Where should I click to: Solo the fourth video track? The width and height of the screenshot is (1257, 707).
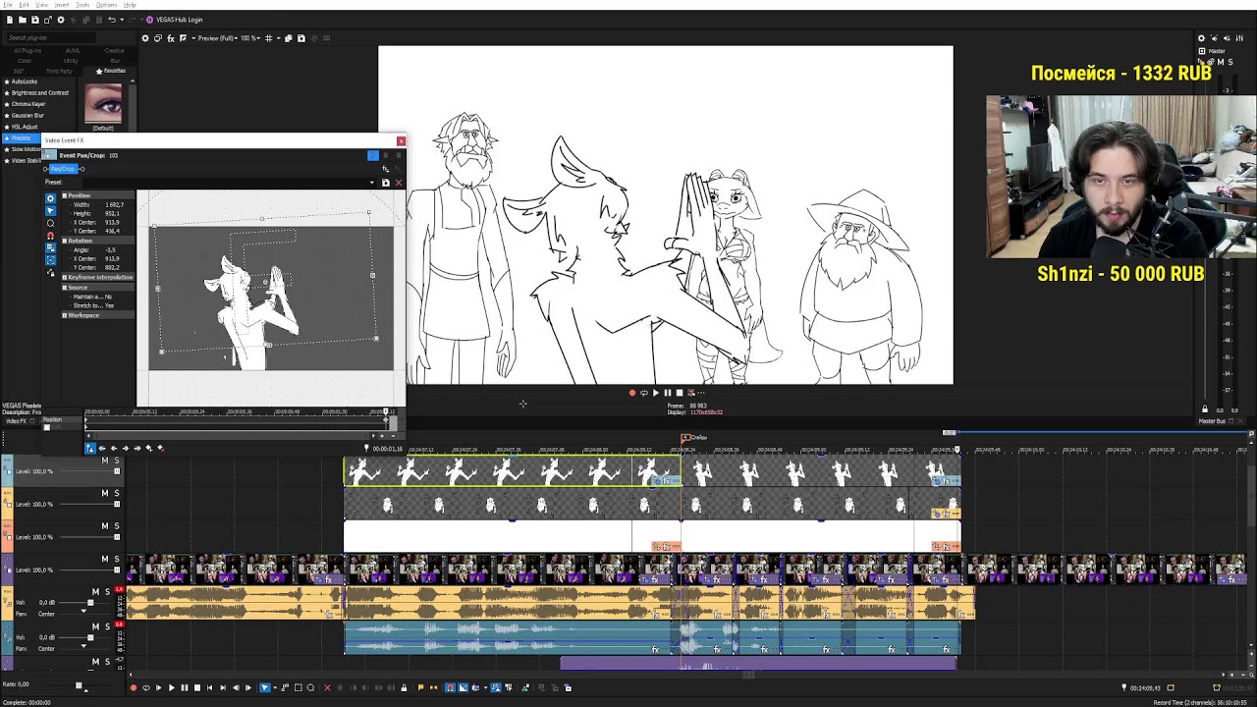coord(117,559)
